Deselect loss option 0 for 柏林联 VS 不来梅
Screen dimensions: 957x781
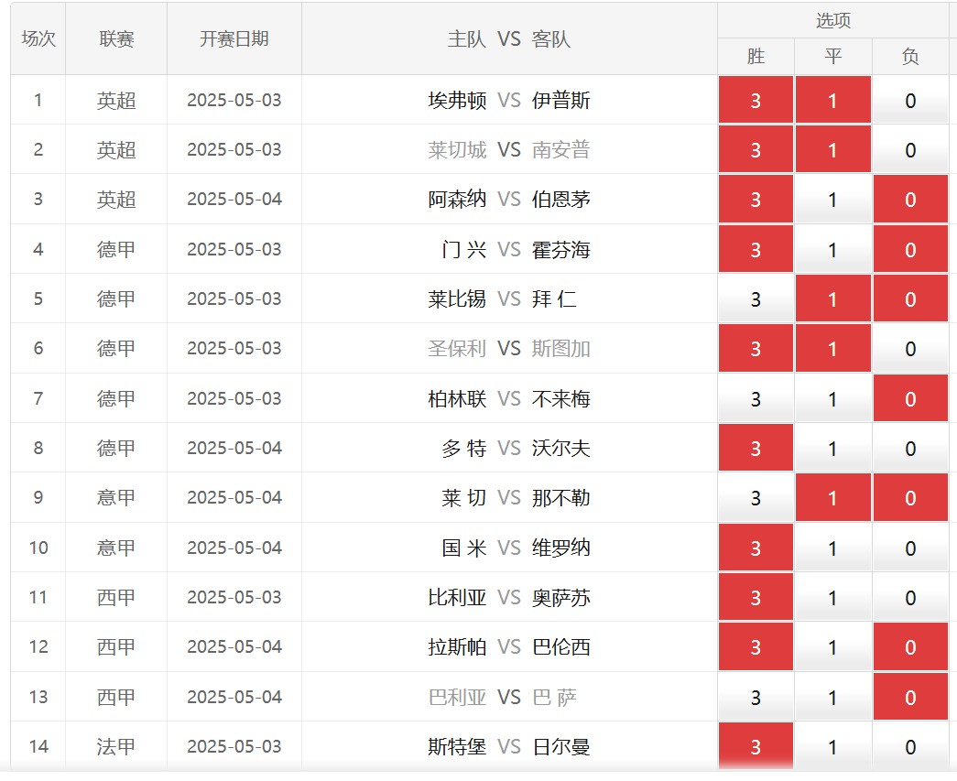(x=910, y=398)
